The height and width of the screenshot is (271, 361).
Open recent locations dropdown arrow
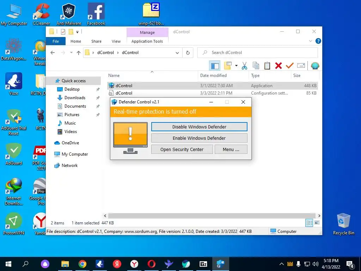tap(71, 53)
